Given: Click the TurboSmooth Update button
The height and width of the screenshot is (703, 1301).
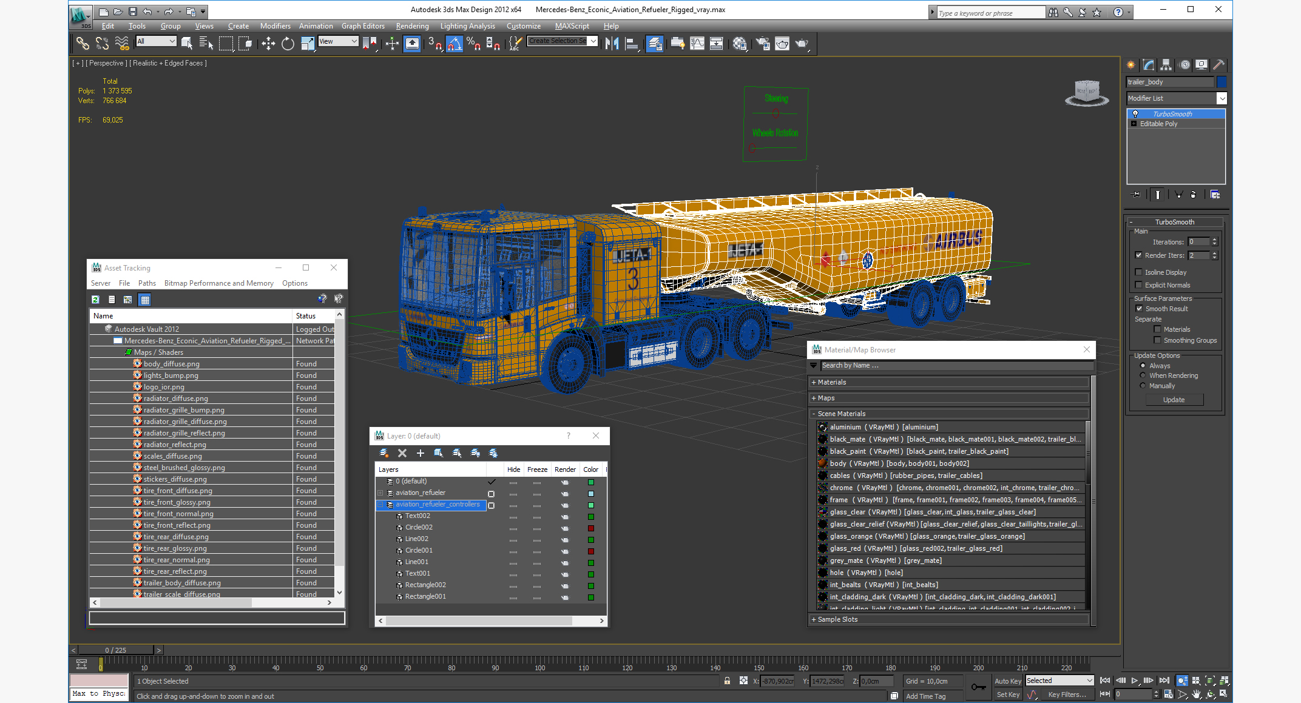Looking at the screenshot, I should (x=1174, y=400).
